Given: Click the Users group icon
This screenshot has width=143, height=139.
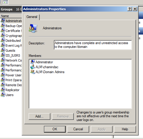Looking at the screenshot, I should (x=3, y=95).
